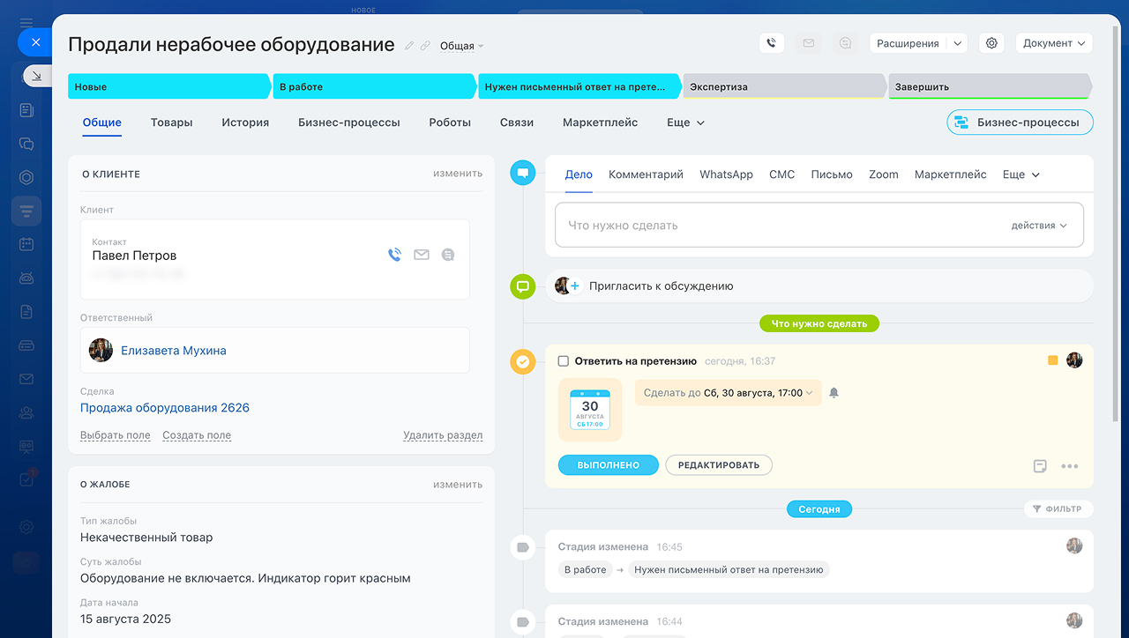Open the 'Елизавета Мухина' profile link
1129x638 pixels.
(174, 351)
